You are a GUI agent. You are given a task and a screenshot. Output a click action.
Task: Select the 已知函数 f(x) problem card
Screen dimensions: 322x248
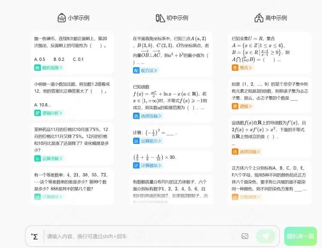pyautogui.click(x=171, y=101)
